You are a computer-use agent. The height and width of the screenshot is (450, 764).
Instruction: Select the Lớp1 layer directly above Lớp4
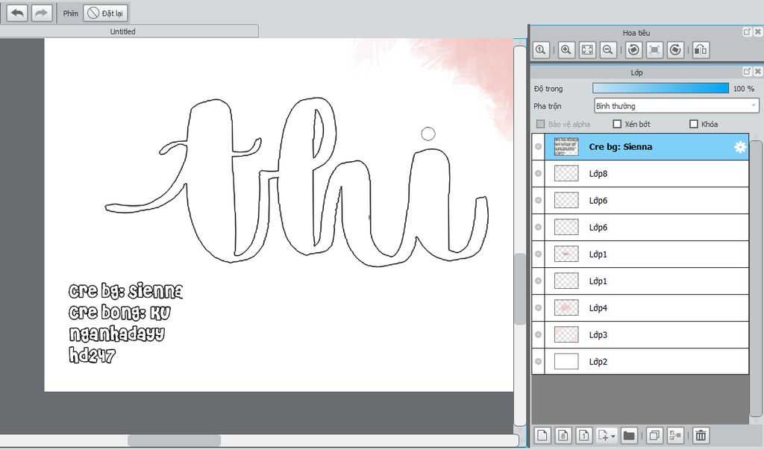click(x=647, y=281)
